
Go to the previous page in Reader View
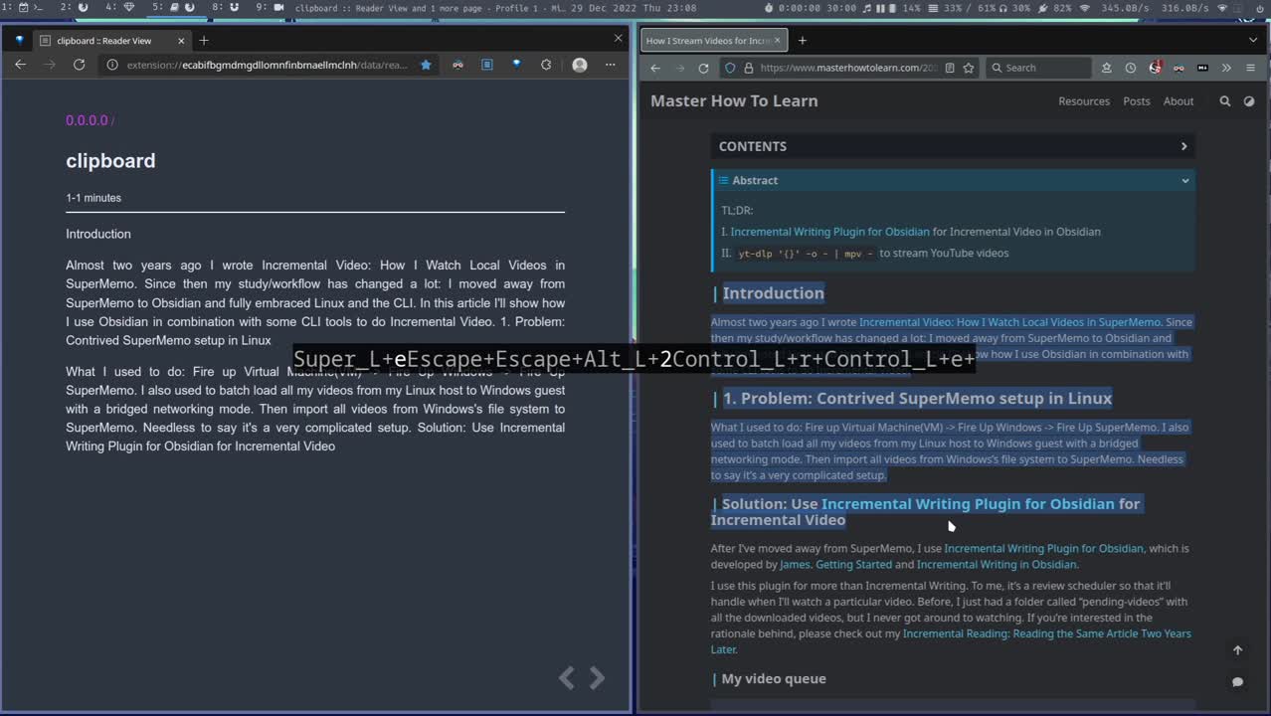coord(566,678)
